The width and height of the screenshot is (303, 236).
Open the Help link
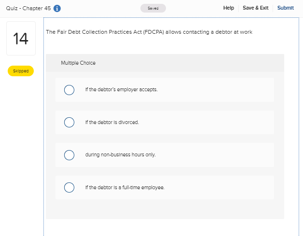tap(229, 8)
